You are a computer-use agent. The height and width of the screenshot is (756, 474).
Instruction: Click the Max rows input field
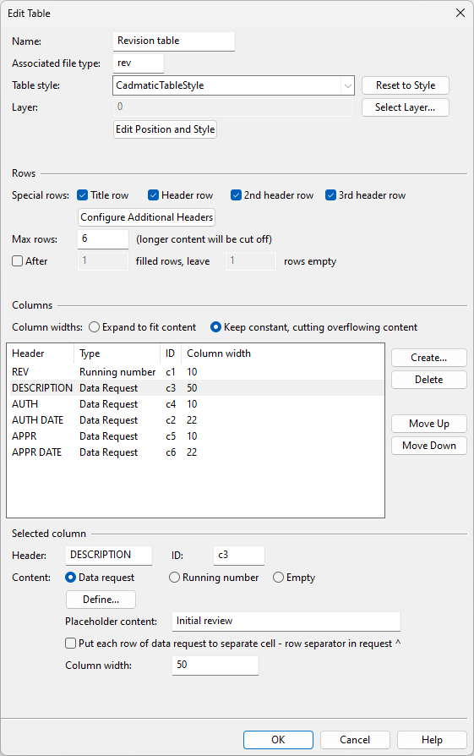pyautogui.click(x=103, y=239)
